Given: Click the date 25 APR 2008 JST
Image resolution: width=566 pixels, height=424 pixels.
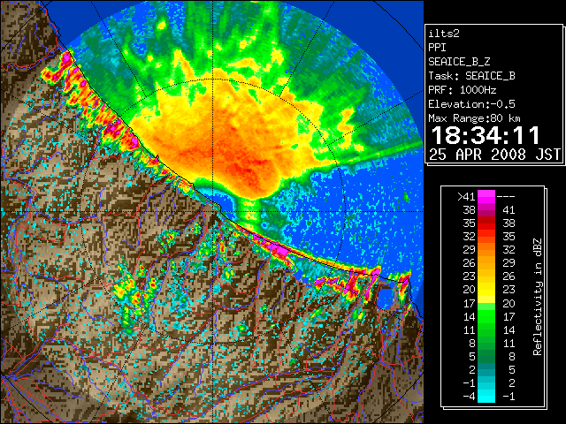Looking at the screenshot, I should (494, 155).
